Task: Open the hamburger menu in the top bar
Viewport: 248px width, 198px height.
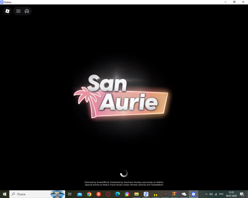Action: 18,11
